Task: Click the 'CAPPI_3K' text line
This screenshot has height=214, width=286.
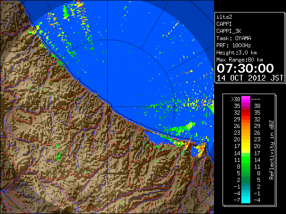Action: pyautogui.click(x=229, y=31)
